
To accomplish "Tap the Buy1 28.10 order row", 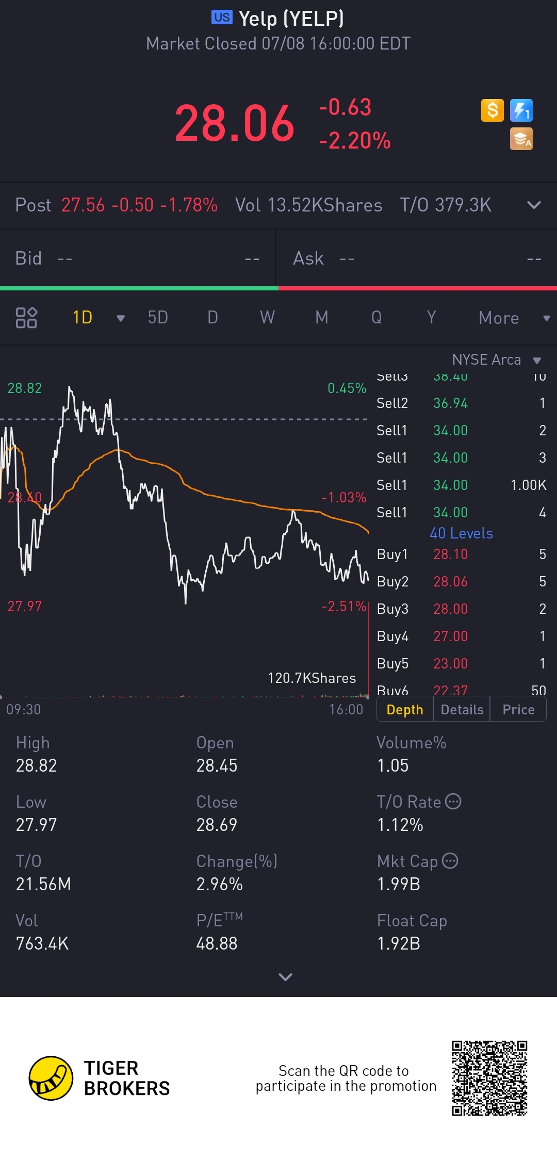I will [x=462, y=554].
